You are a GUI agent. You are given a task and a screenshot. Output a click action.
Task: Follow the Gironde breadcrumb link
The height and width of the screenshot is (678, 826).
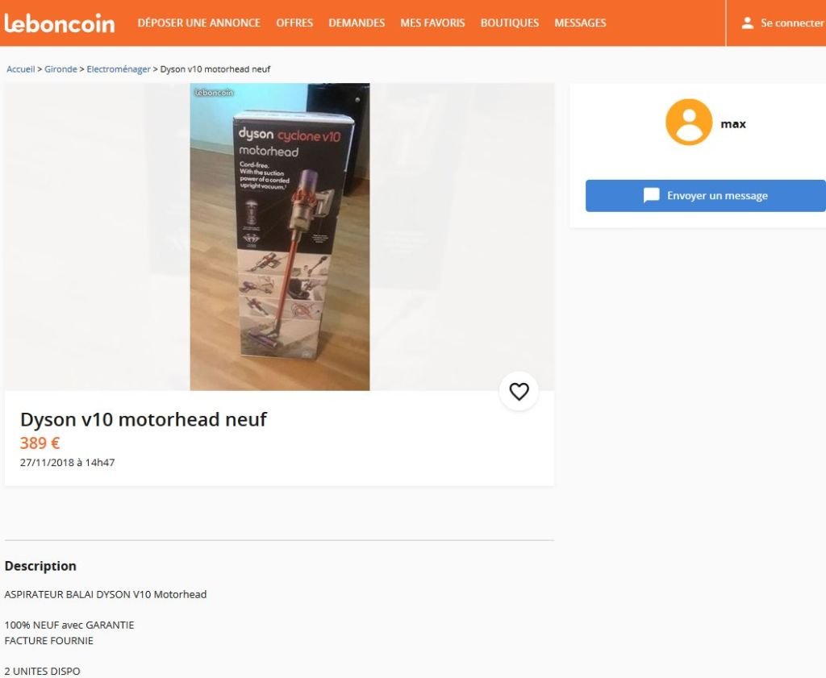(60, 69)
